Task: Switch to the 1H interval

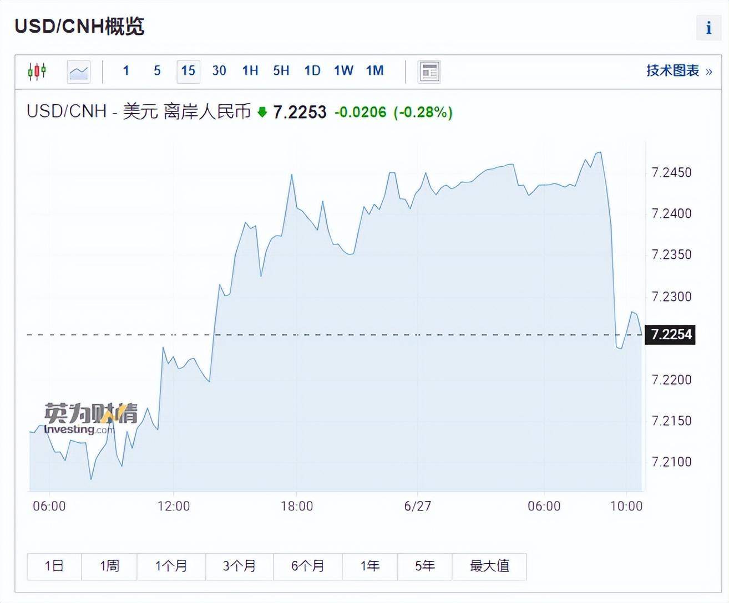Action: (x=250, y=71)
